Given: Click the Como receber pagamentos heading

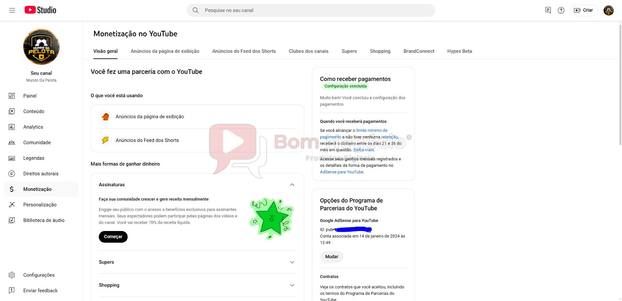Looking at the screenshot, I should (x=355, y=79).
